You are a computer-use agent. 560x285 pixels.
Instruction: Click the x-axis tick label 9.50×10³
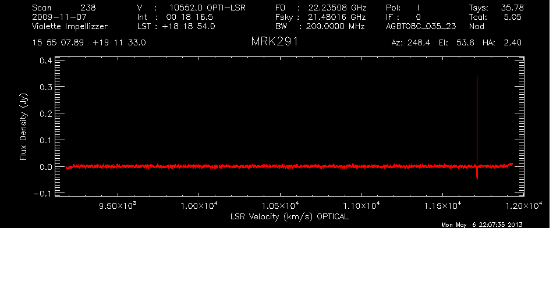click(118, 206)
